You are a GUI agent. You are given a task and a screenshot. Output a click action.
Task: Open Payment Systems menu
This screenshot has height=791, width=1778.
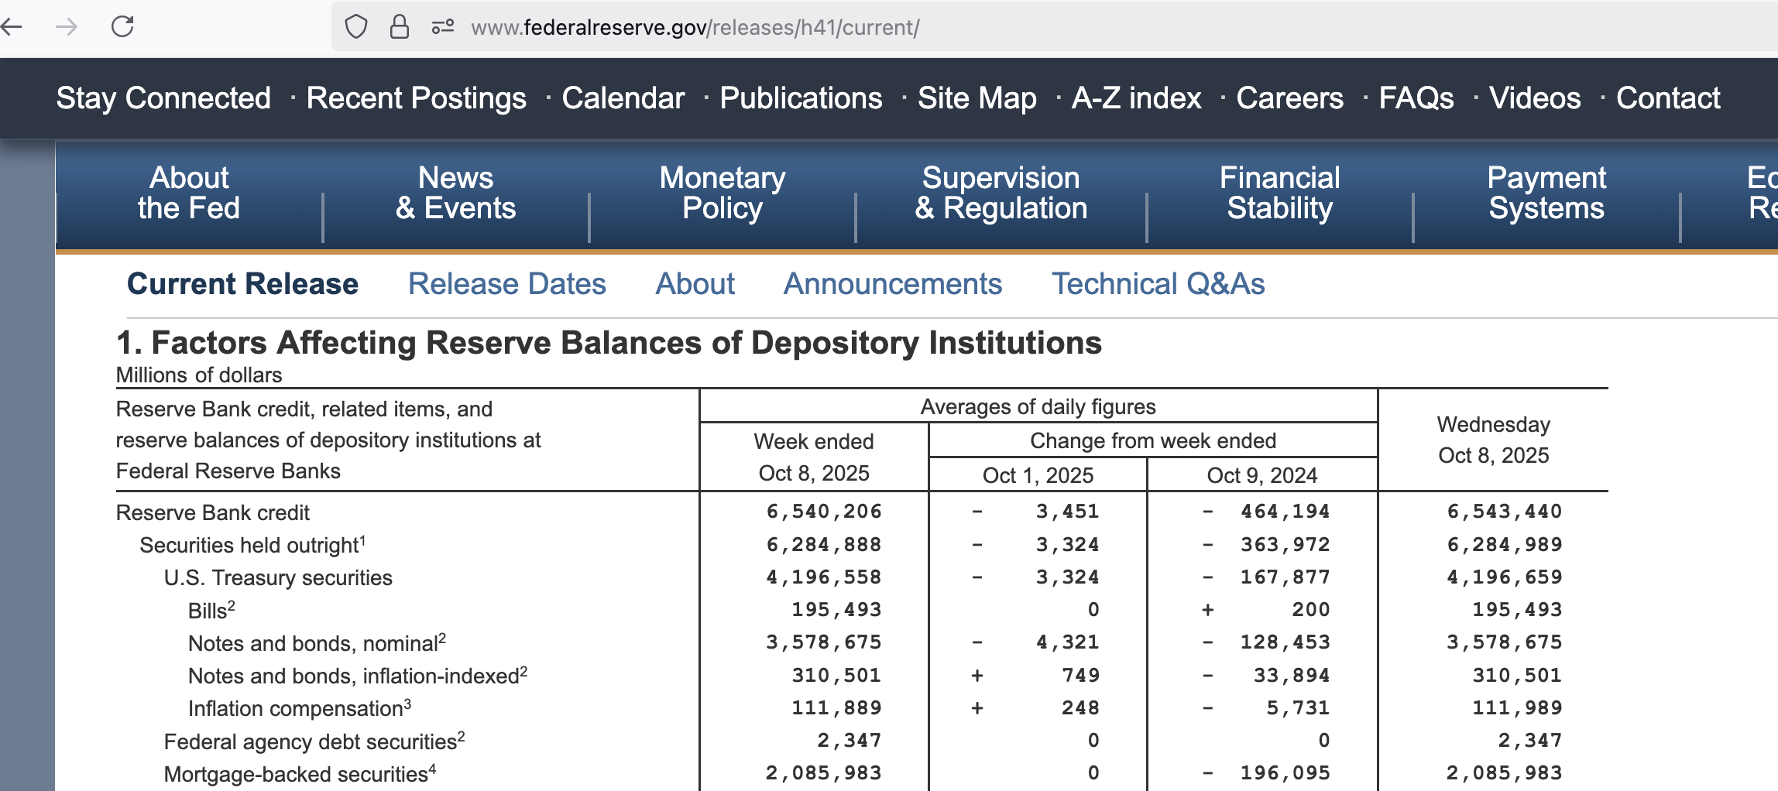tap(1546, 193)
